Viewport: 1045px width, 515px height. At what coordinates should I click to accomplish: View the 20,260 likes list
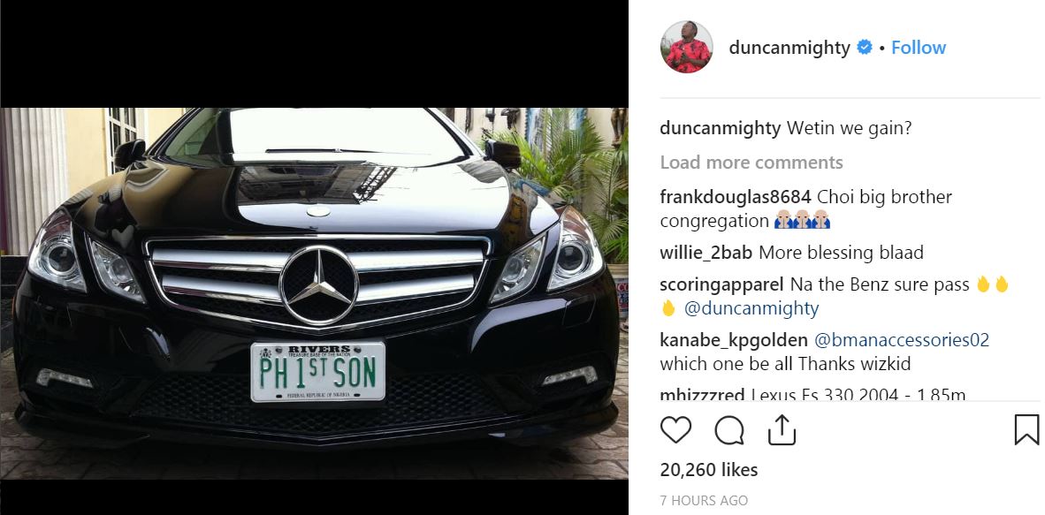[x=708, y=470]
